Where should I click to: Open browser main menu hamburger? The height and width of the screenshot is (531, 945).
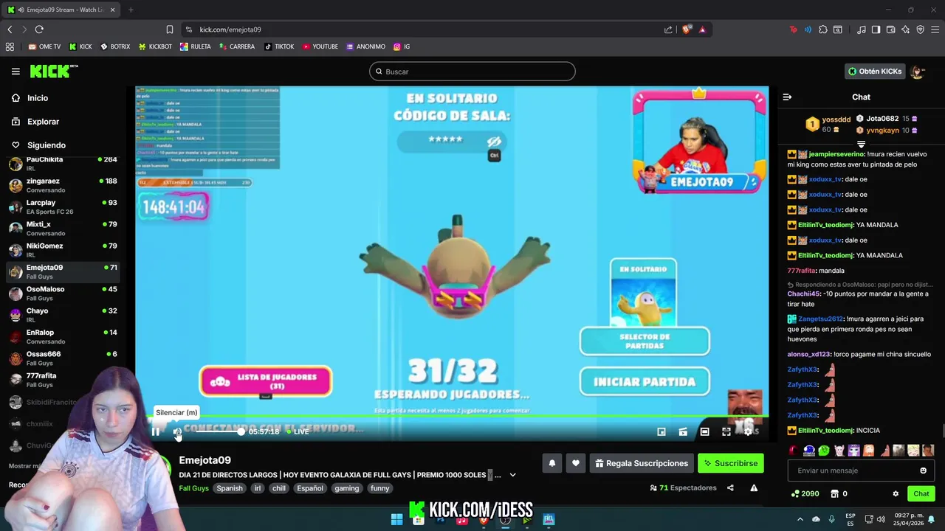click(935, 29)
